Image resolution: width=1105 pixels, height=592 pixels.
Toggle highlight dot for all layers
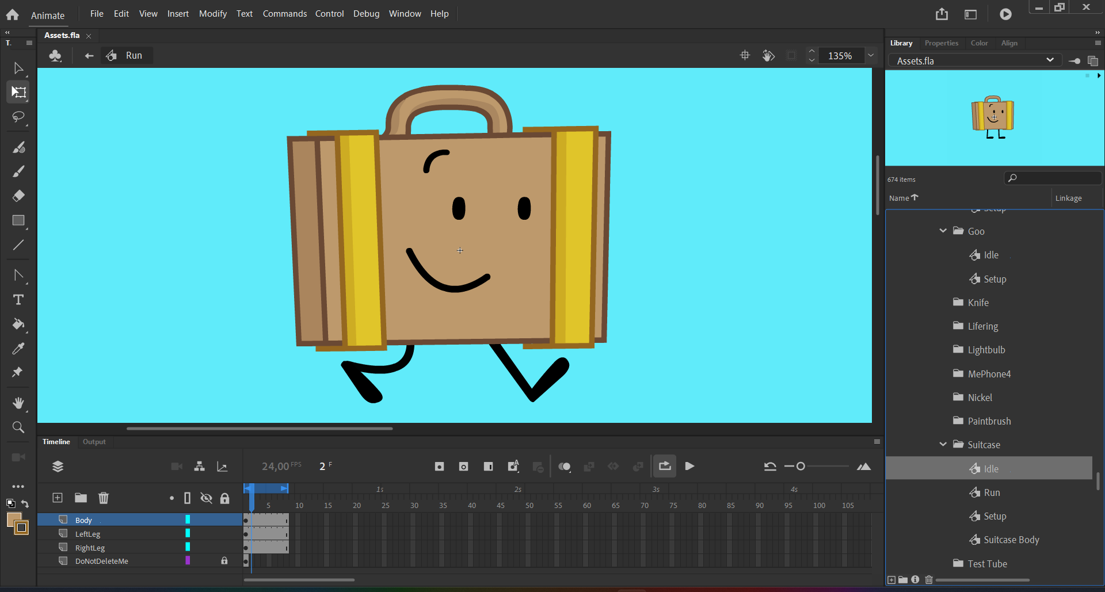pyautogui.click(x=172, y=498)
